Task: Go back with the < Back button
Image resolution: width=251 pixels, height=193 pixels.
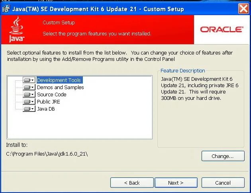Action: (x=132, y=183)
